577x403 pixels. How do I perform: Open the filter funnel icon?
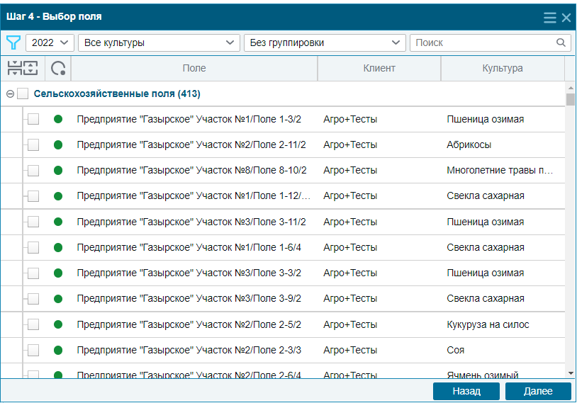point(13,42)
